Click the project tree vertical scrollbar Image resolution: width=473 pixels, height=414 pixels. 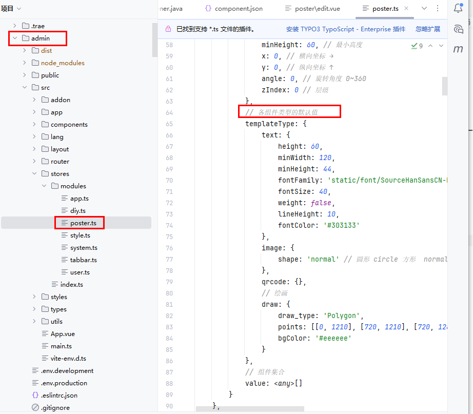pyautogui.click(x=154, y=40)
